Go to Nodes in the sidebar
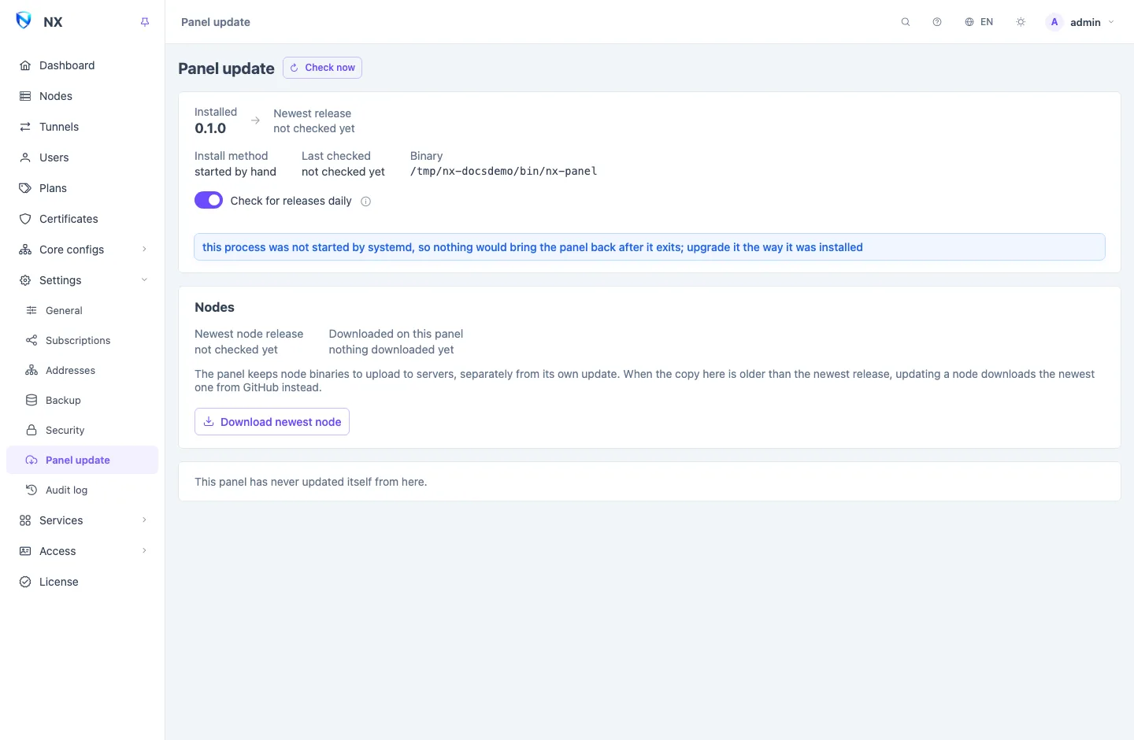 coord(82,96)
